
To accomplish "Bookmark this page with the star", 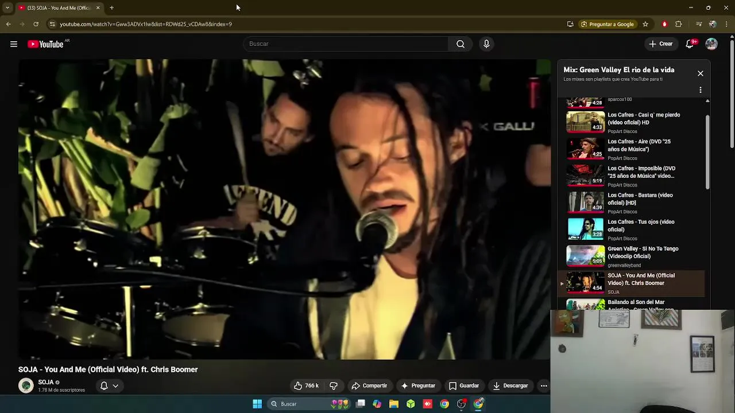I will (645, 24).
